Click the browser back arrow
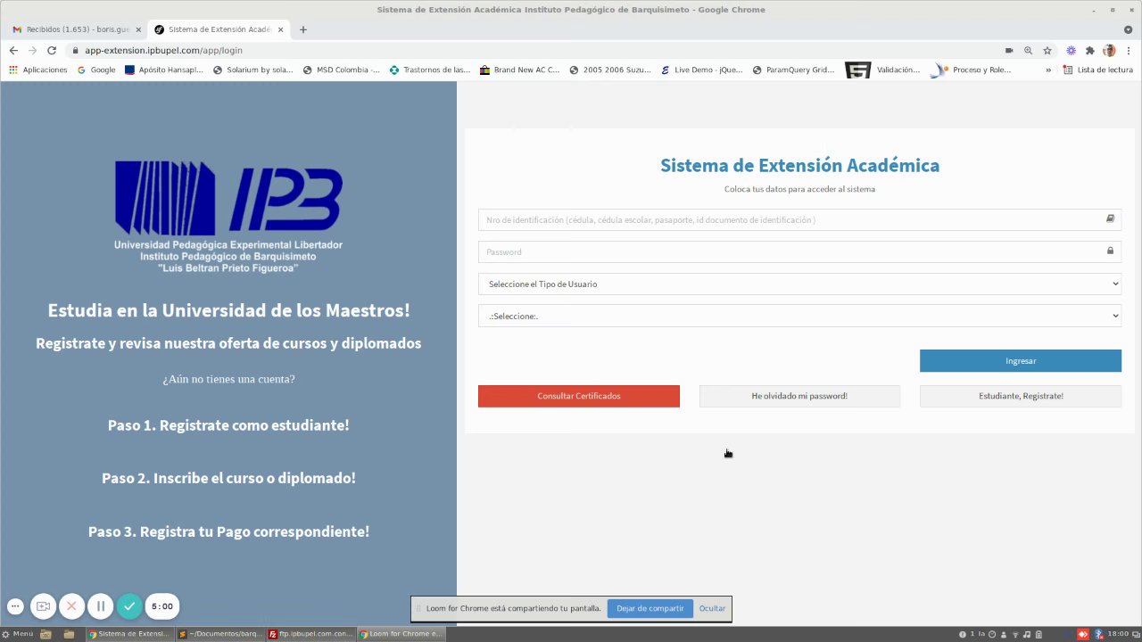This screenshot has height=642, width=1142. point(13,51)
